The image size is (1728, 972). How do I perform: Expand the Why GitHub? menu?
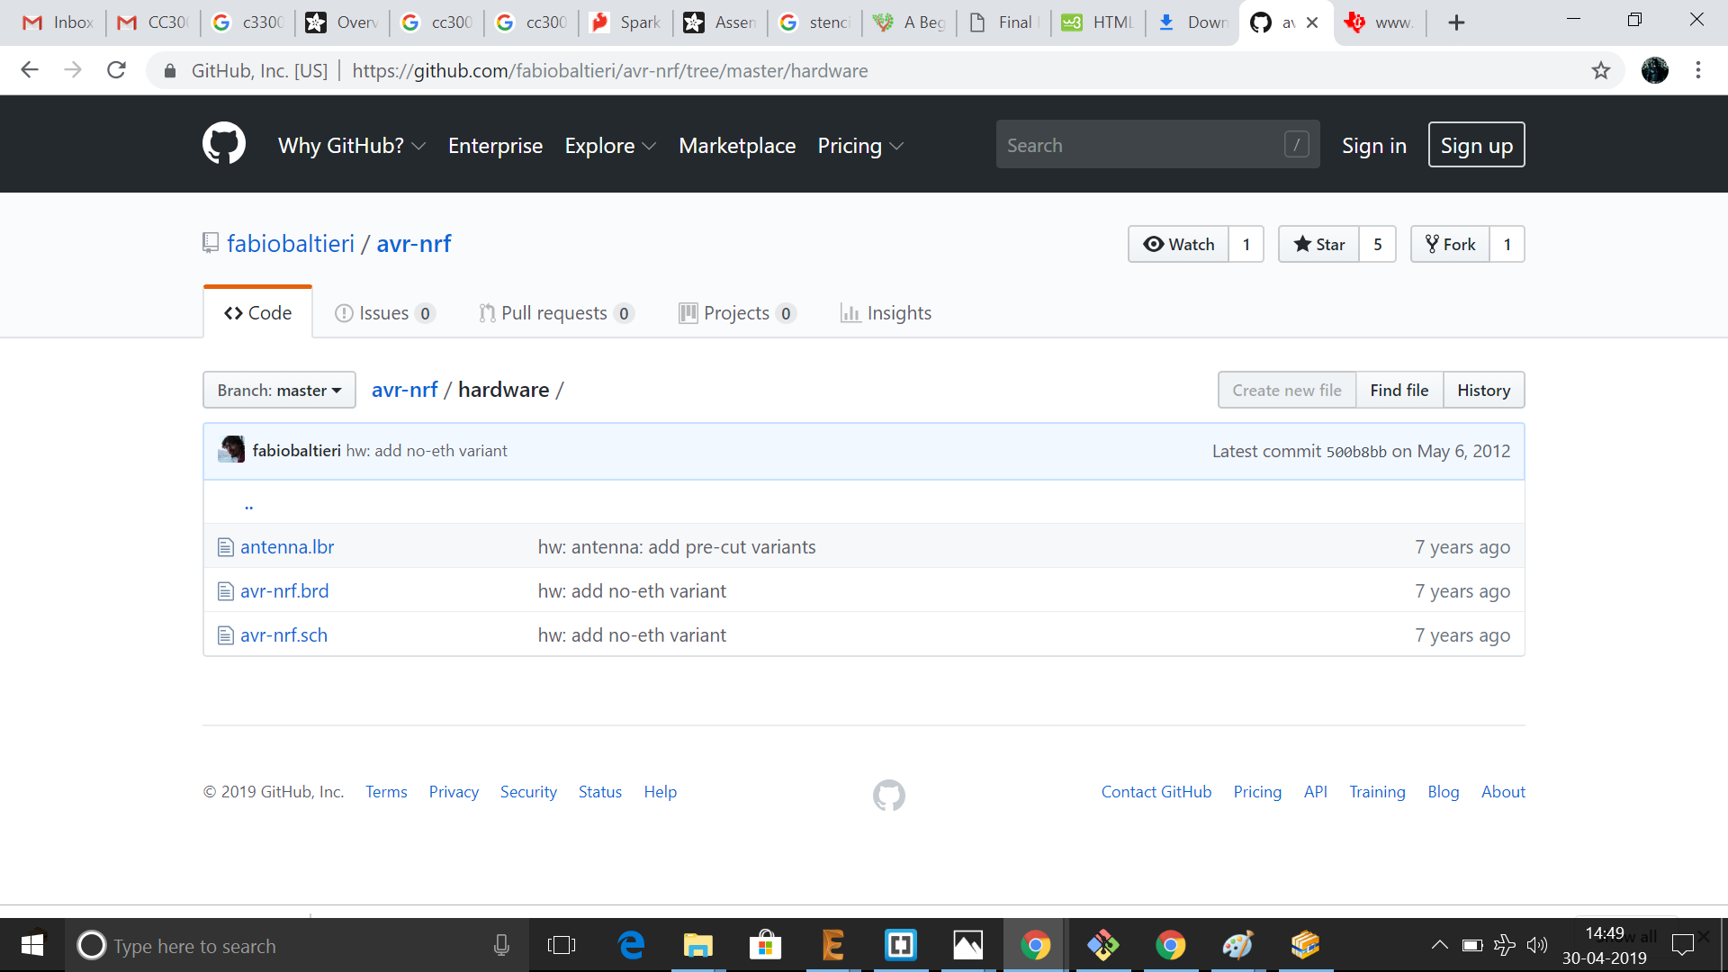click(351, 146)
